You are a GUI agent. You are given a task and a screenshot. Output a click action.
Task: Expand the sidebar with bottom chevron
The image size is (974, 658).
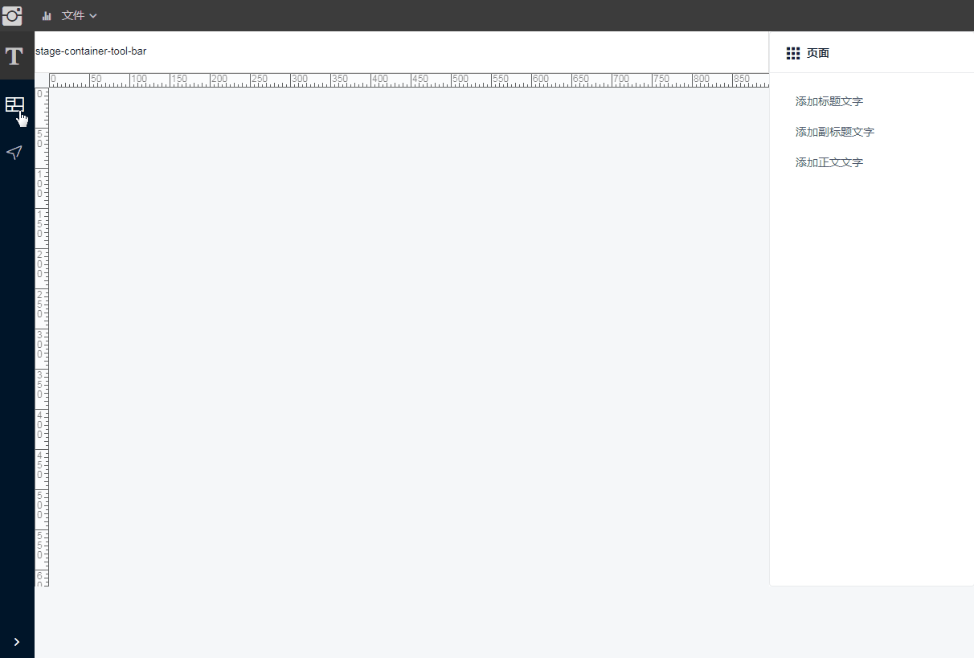[x=17, y=641]
